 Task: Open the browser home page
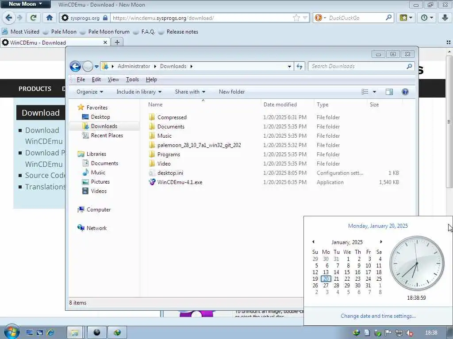pyautogui.click(x=50, y=18)
